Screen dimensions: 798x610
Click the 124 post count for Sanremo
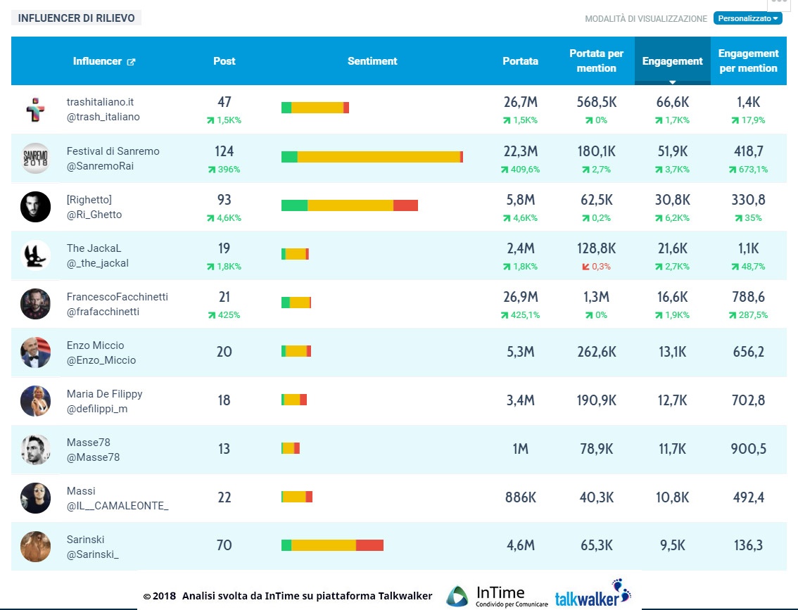pos(224,151)
